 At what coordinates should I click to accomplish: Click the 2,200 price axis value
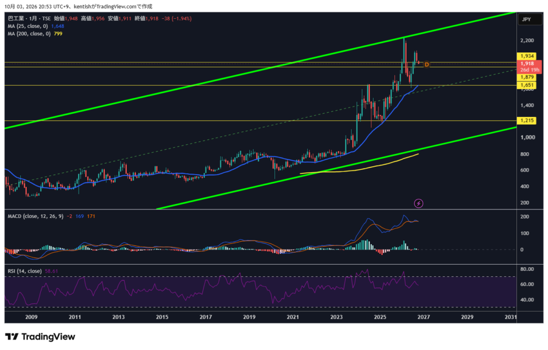click(x=527, y=41)
